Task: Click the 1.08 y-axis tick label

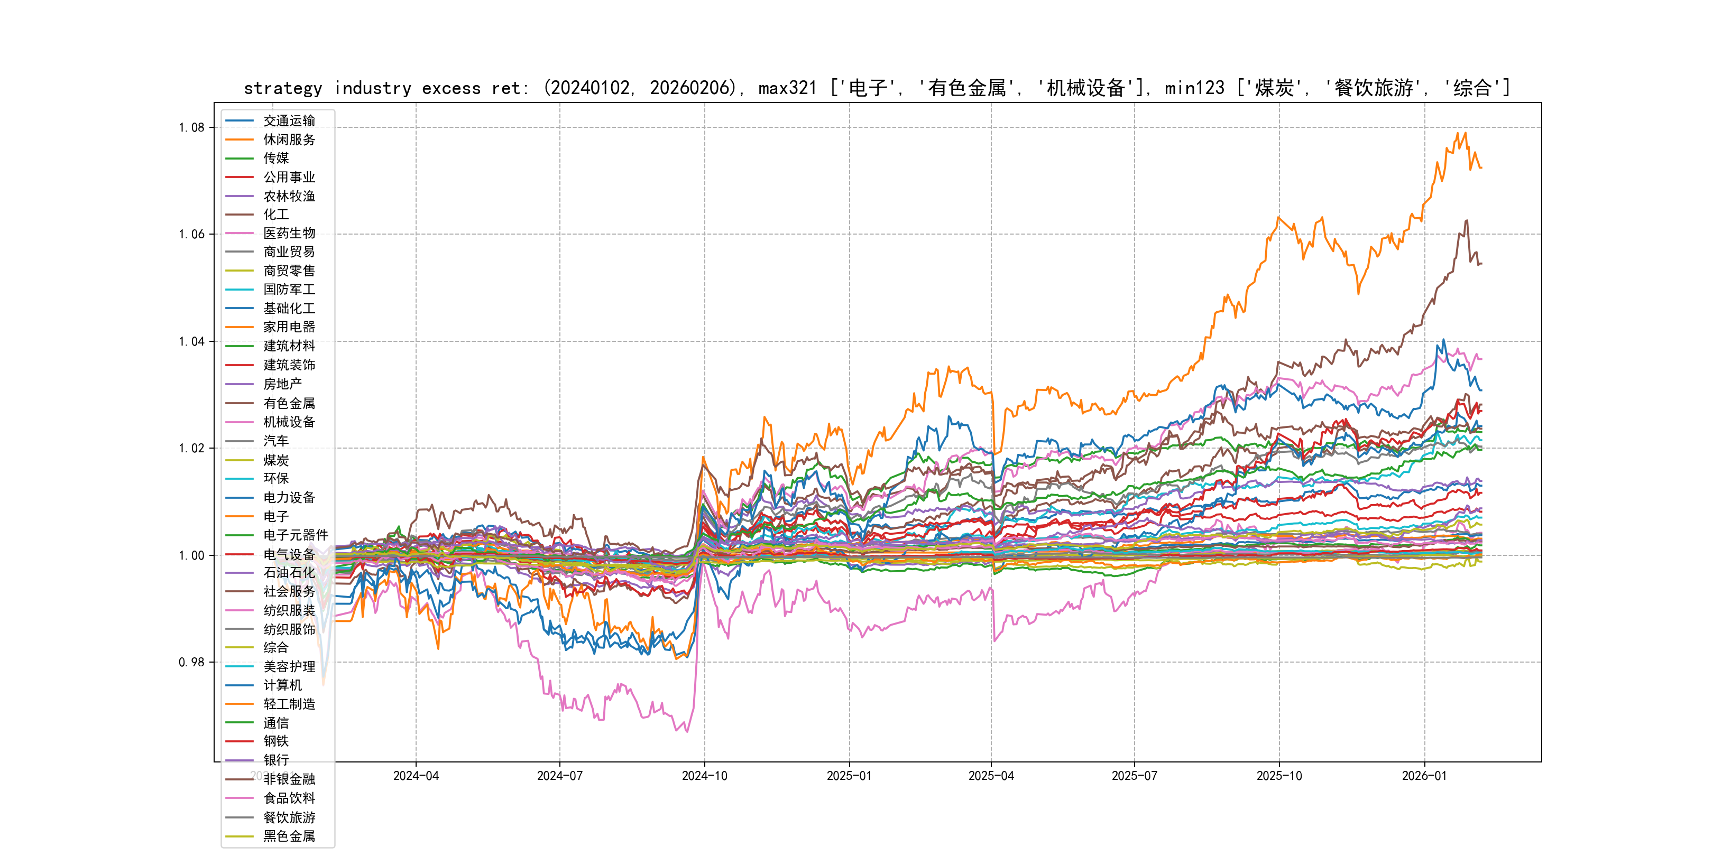Action: pyautogui.click(x=191, y=127)
